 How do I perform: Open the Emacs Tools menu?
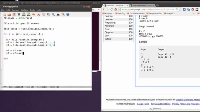(x=32, y=10)
